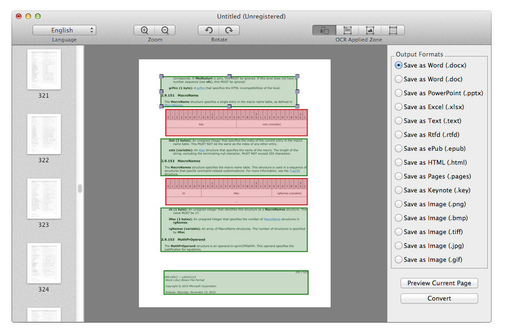
Task: Choose Save as Image (.gif)
Action: click(428, 259)
